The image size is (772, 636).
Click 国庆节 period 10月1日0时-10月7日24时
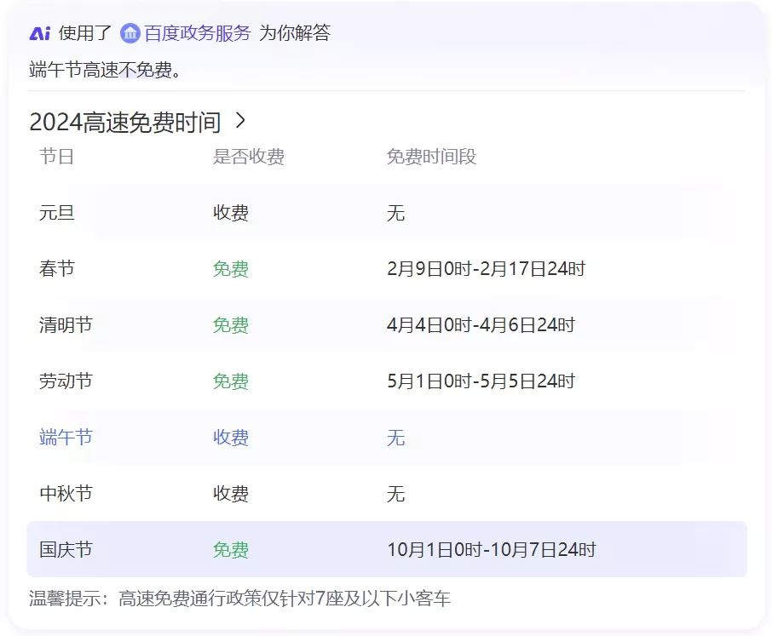[491, 550]
